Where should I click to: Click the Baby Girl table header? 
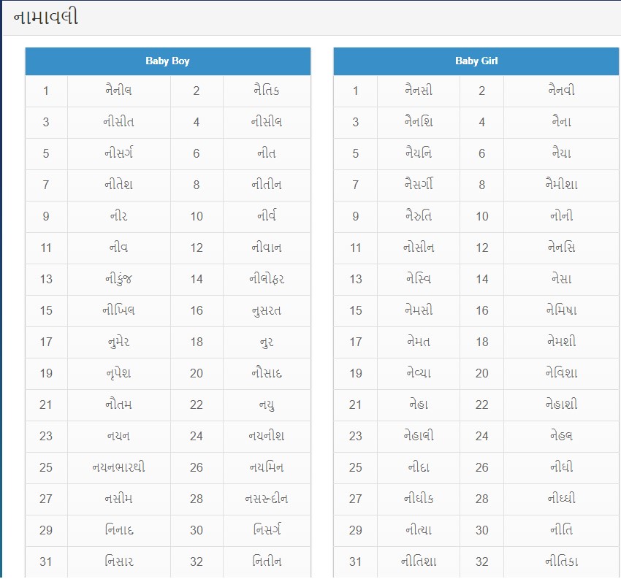tap(476, 61)
